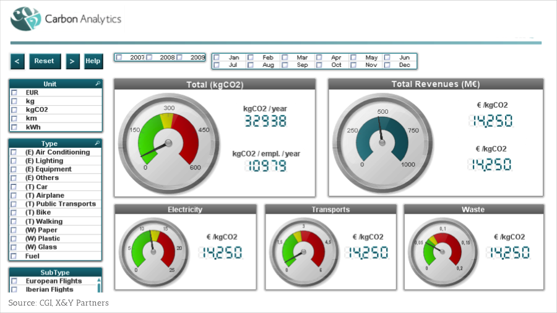
Task: Select the Mar month checkbox
Action: pos(285,58)
